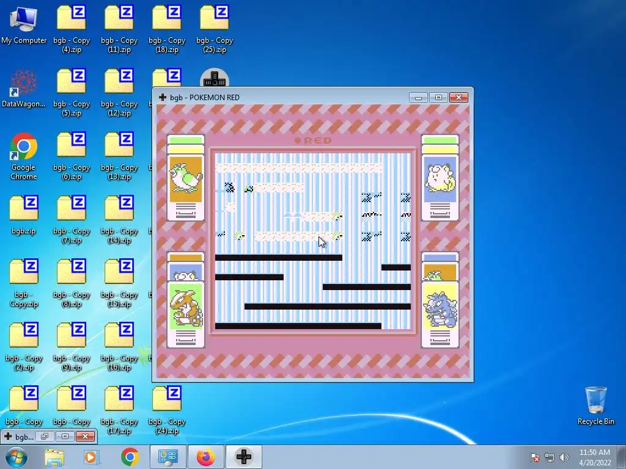Screen dimensions: 626x469
Task: Maximize the bgb - POKEMON RED window
Action: [438, 98]
